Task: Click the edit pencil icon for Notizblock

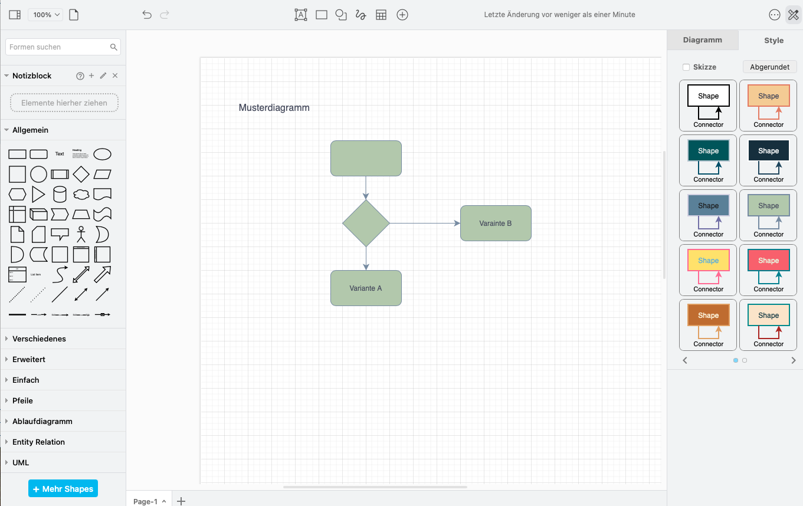Action: point(103,75)
